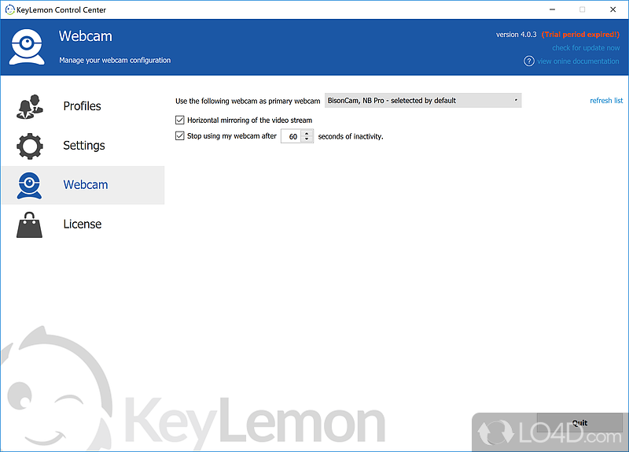This screenshot has width=629, height=452.
Task: Toggle horizontal mirroring of video stream
Action: (180, 120)
